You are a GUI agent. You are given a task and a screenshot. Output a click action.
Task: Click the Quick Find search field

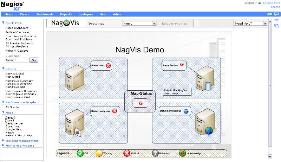coord(17,60)
